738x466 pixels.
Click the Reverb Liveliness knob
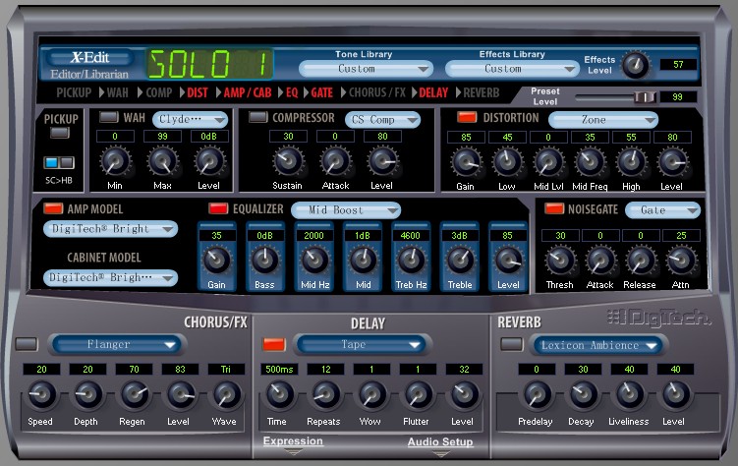point(629,394)
